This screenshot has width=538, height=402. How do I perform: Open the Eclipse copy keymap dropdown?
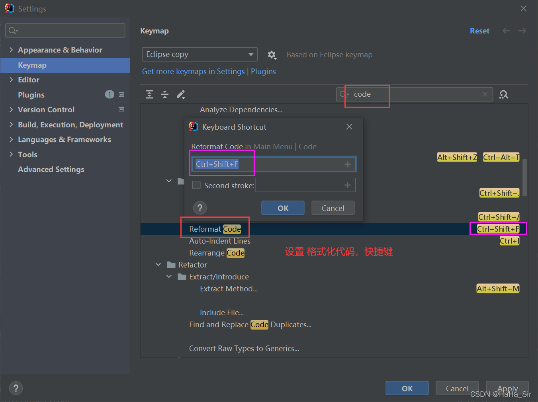click(x=200, y=55)
